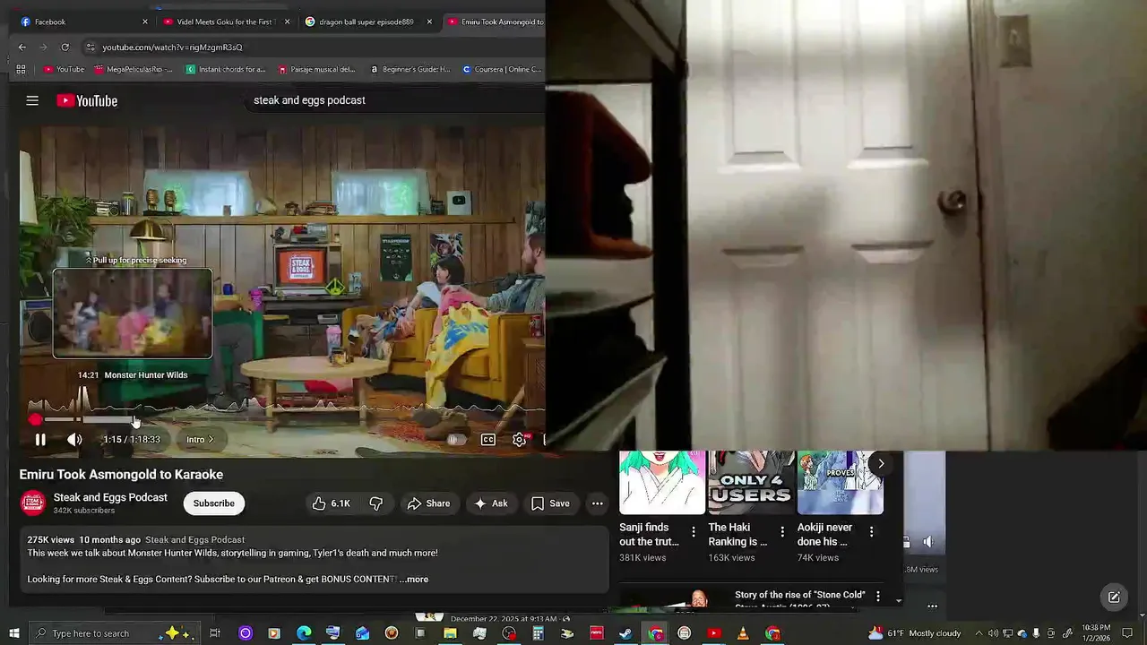1147x645 pixels.
Task: Show hidden system tray icons chevron
Action: [980, 633]
